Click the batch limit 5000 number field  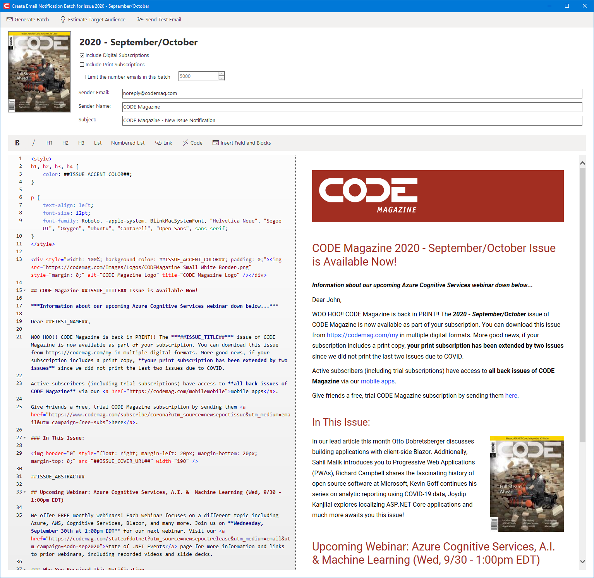point(198,76)
